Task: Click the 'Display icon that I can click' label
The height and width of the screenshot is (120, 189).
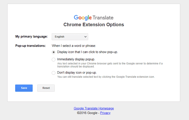Action: 87,52
